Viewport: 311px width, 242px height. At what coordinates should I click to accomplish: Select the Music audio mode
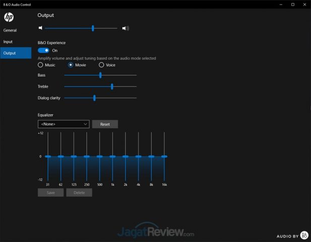(x=41, y=65)
